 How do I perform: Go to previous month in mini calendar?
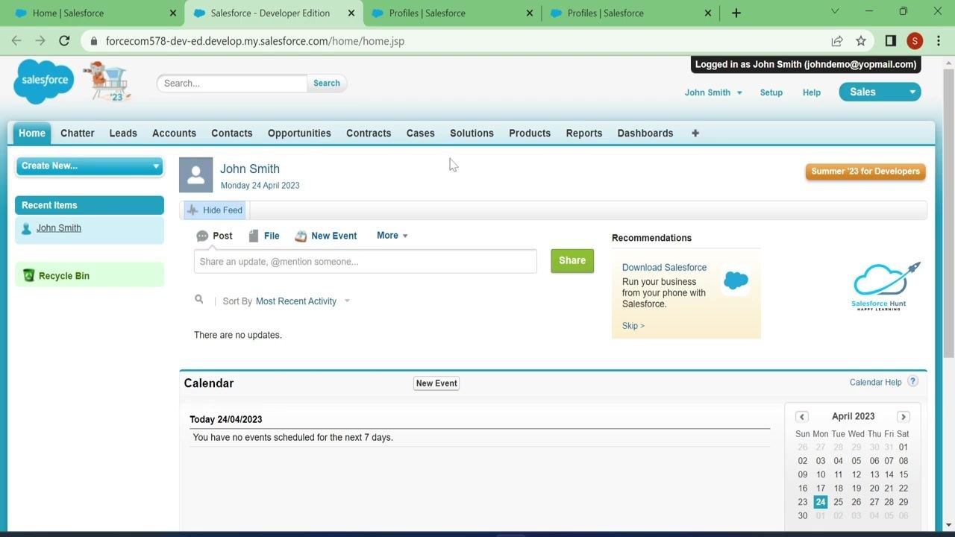coord(802,417)
